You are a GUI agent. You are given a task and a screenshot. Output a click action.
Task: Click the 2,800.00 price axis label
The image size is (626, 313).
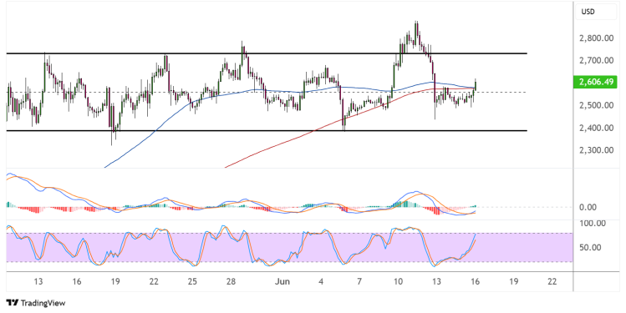pyautogui.click(x=596, y=38)
